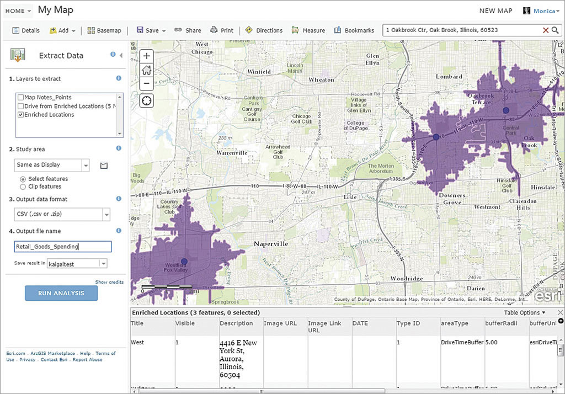Screen dimensions: 565x394
Task: Open the Directions tool
Action: pyautogui.click(x=264, y=31)
